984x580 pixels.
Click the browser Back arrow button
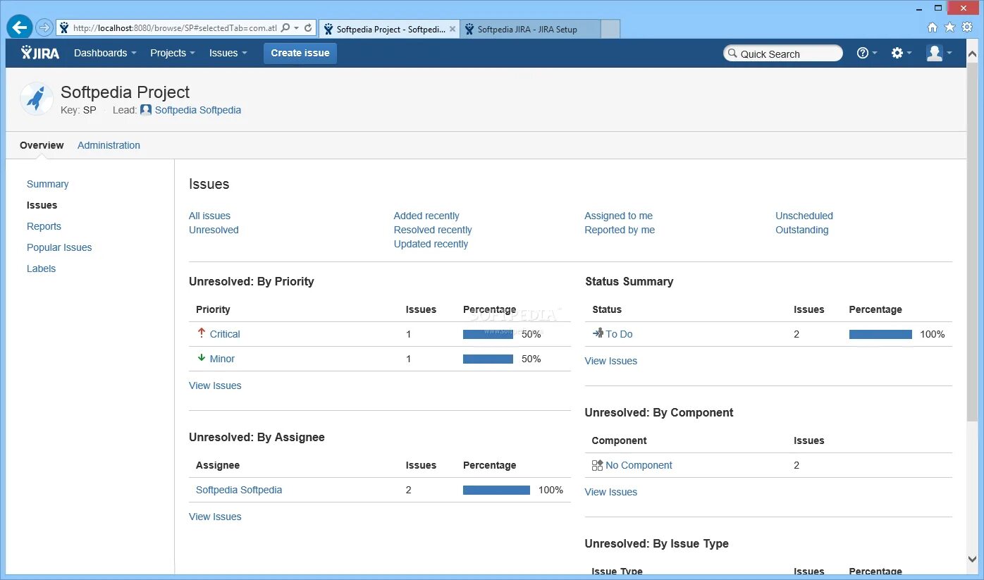tap(19, 28)
